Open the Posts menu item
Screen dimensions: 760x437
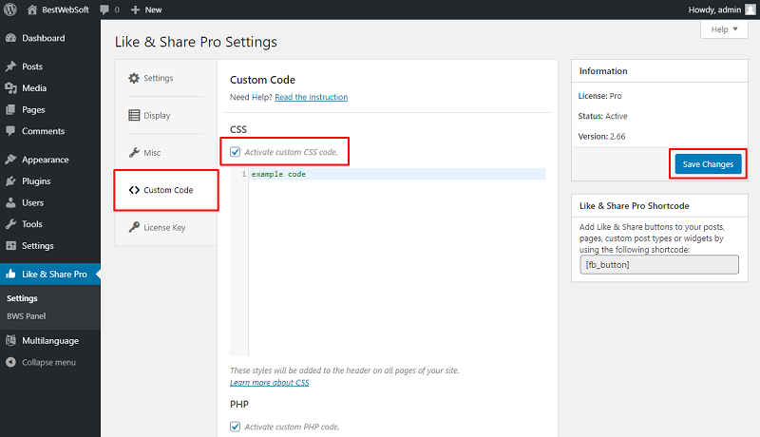50,66
